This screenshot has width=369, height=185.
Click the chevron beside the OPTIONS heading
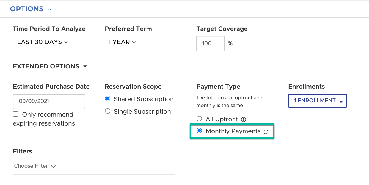(x=50, y=9)
